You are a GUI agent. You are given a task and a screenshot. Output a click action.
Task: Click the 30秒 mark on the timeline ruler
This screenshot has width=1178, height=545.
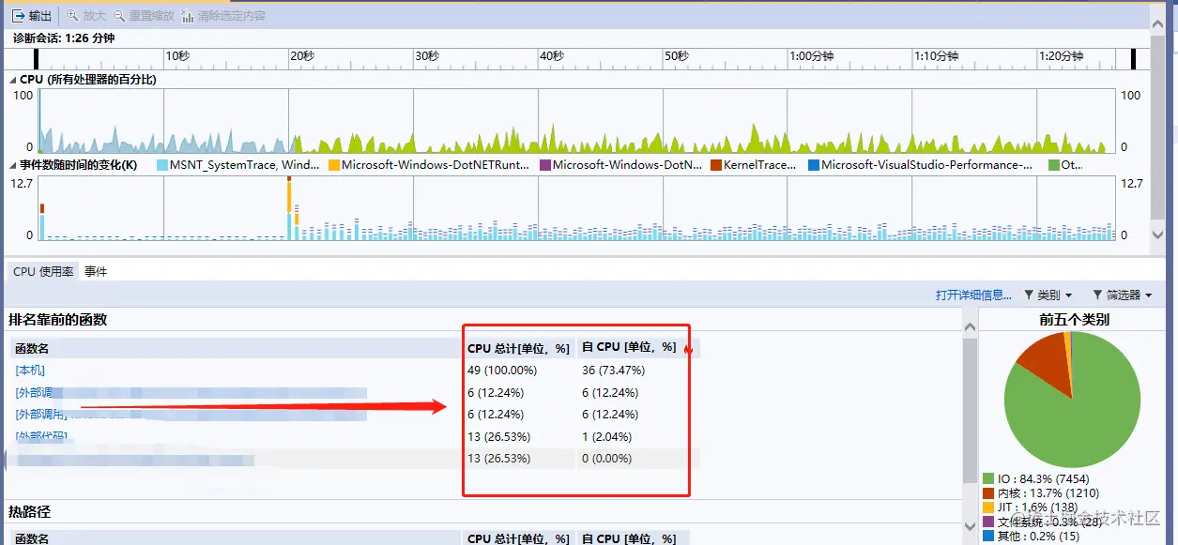pyautogui.click(x=427, y=56)
